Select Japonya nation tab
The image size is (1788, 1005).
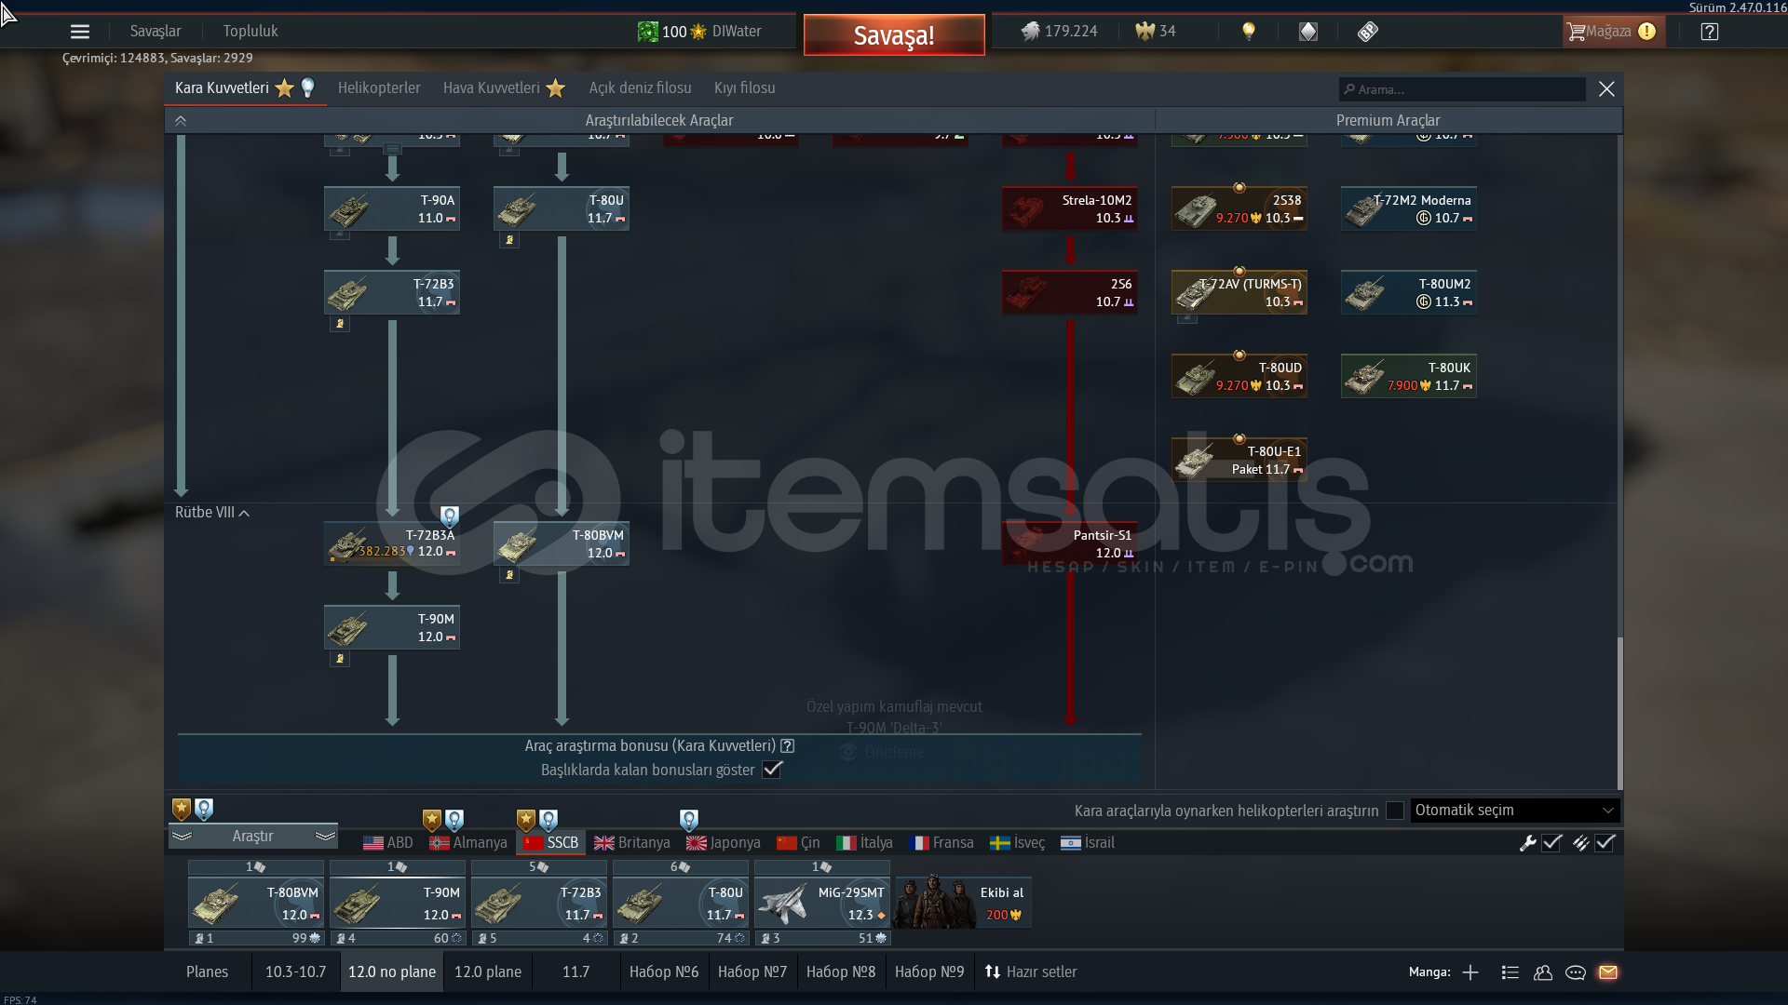point(724,843)
